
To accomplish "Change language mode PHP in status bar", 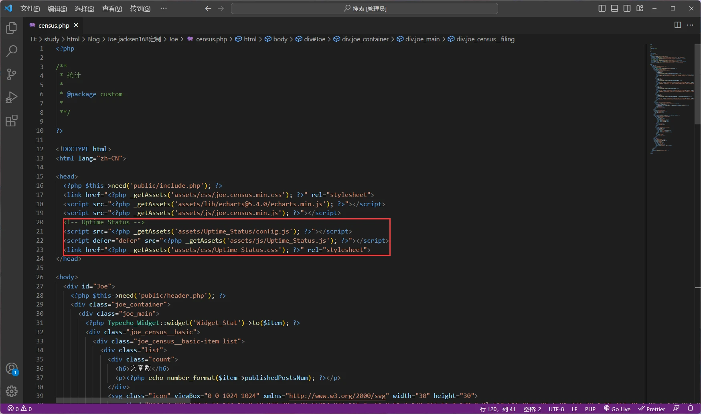I will tap(590, 409).
